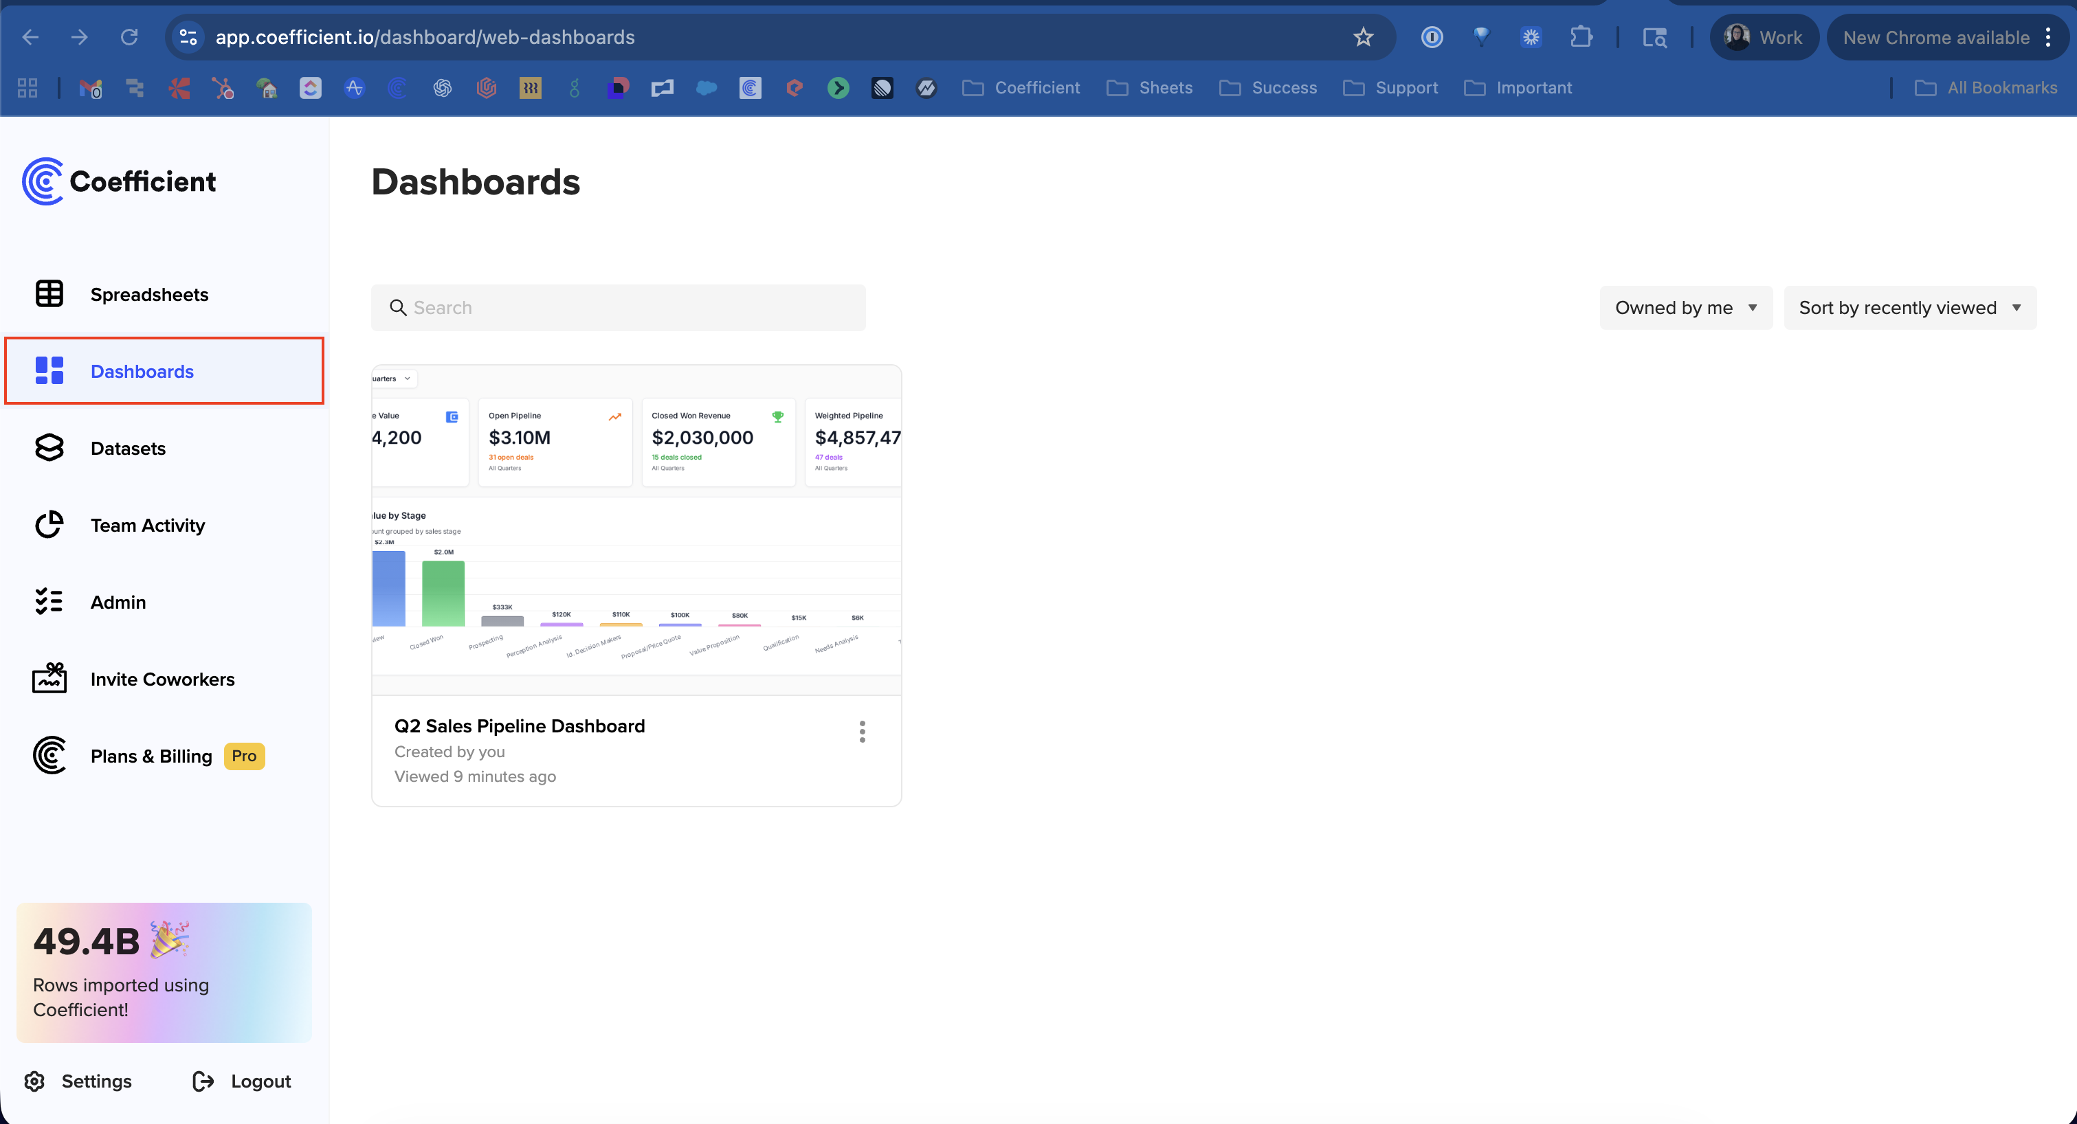Open the Q2 Sales Pipeline Dashboard title
Viewport: 2077px width, 1124px height.
(520, 726)
